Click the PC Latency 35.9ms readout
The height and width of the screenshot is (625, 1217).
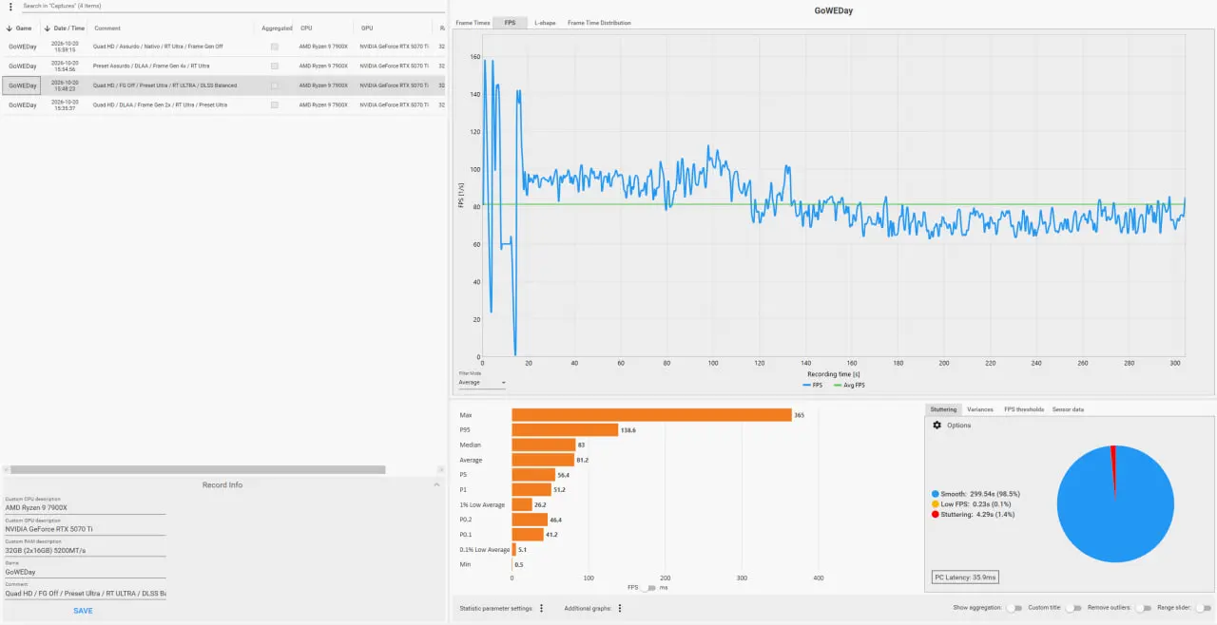pyautogui.click(x=965, y=577)
